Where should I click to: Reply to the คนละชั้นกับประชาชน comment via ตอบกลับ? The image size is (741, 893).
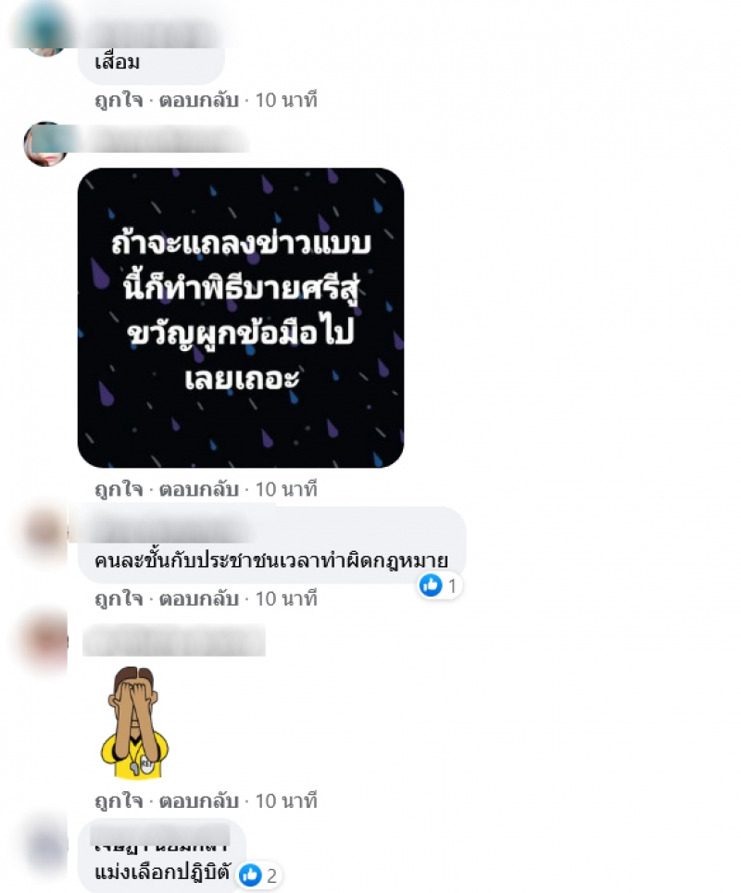click(199, 598)
